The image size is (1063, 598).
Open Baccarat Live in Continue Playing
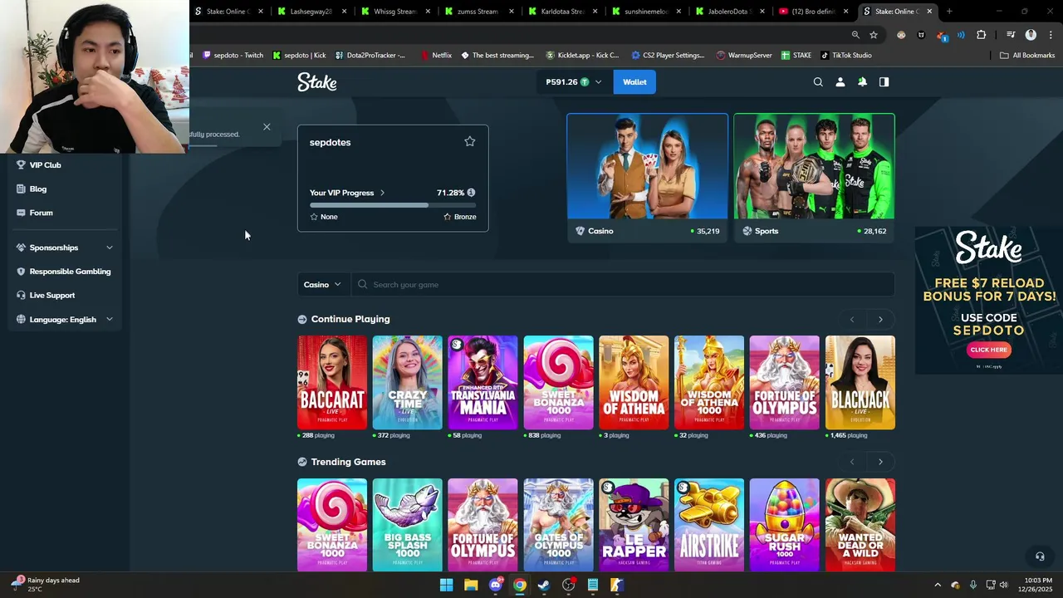point(332,383)
